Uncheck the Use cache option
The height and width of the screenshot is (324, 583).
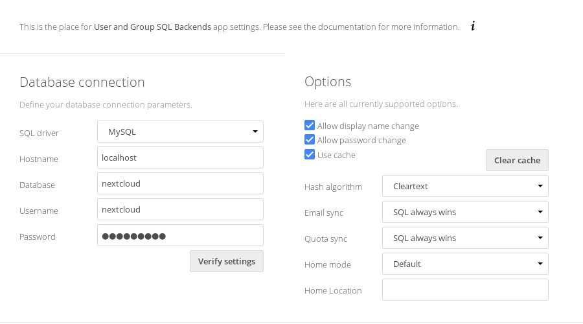310,155
